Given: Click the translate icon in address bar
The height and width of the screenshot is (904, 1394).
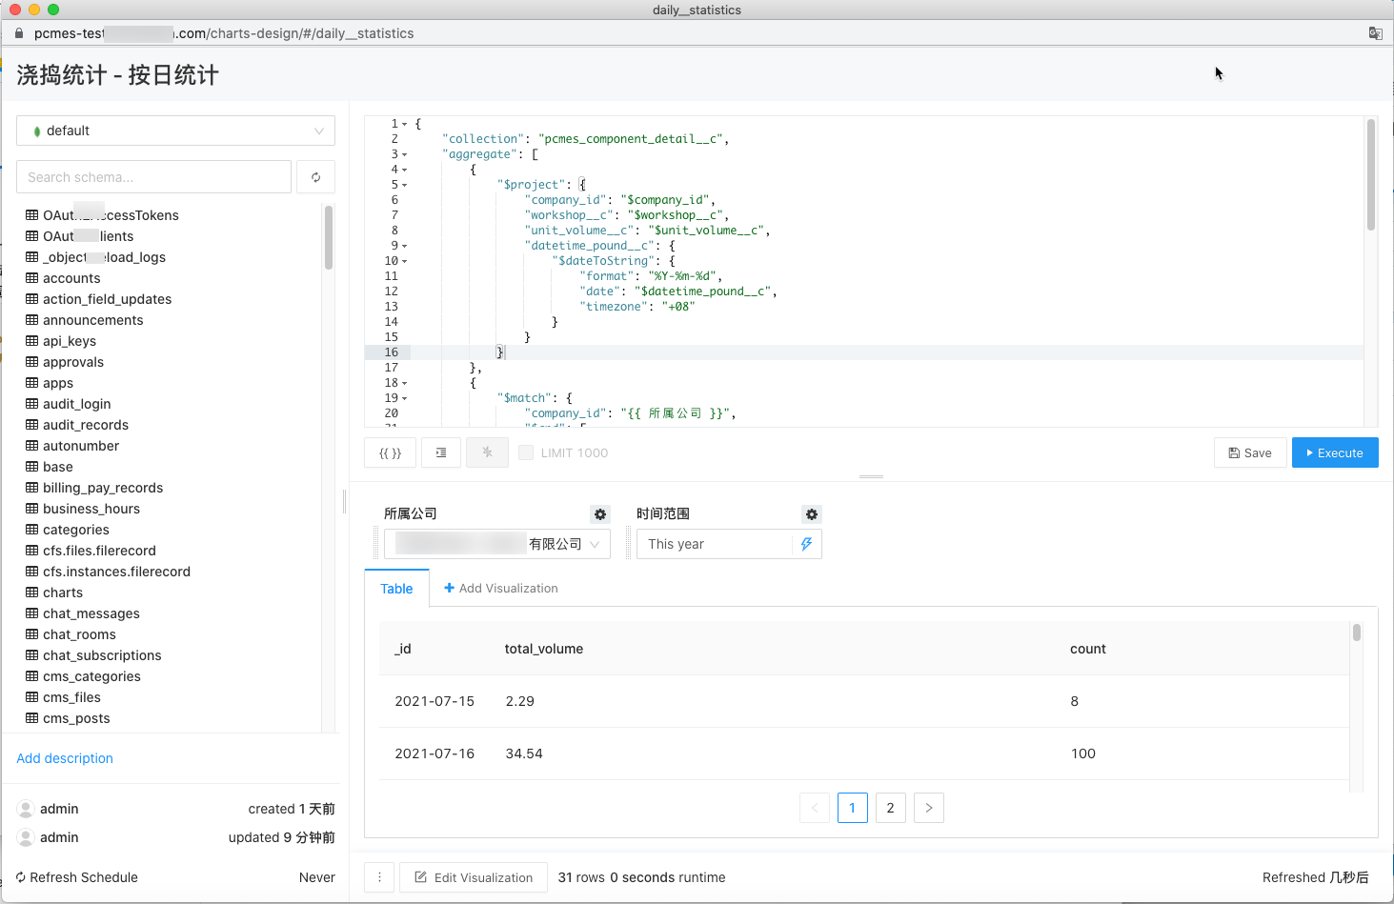Looking at the screenshot, I should click(1376, 33).
